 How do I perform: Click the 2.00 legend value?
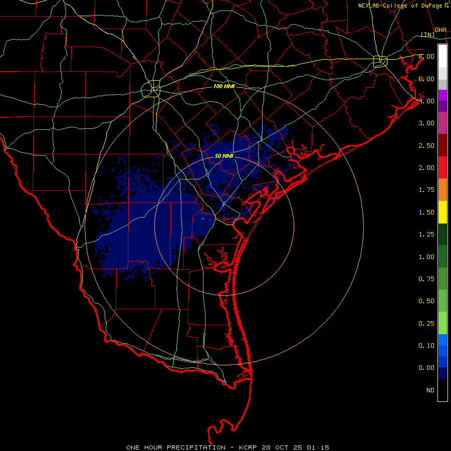point(426,168)
